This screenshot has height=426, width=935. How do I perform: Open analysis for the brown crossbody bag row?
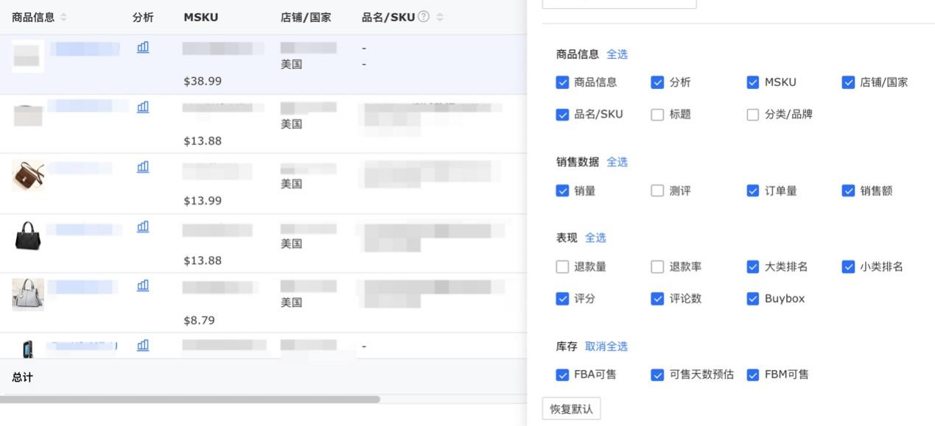[142, 166]
